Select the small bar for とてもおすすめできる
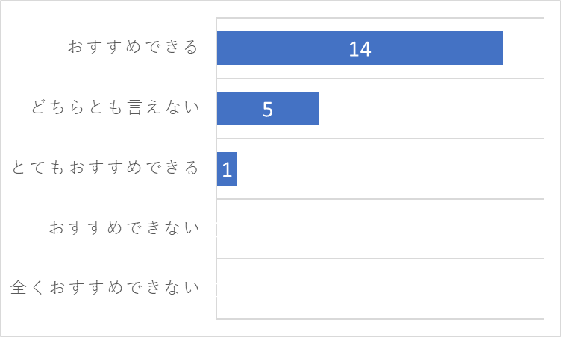Viewport: 561px width, 337px height. [227, 168]
